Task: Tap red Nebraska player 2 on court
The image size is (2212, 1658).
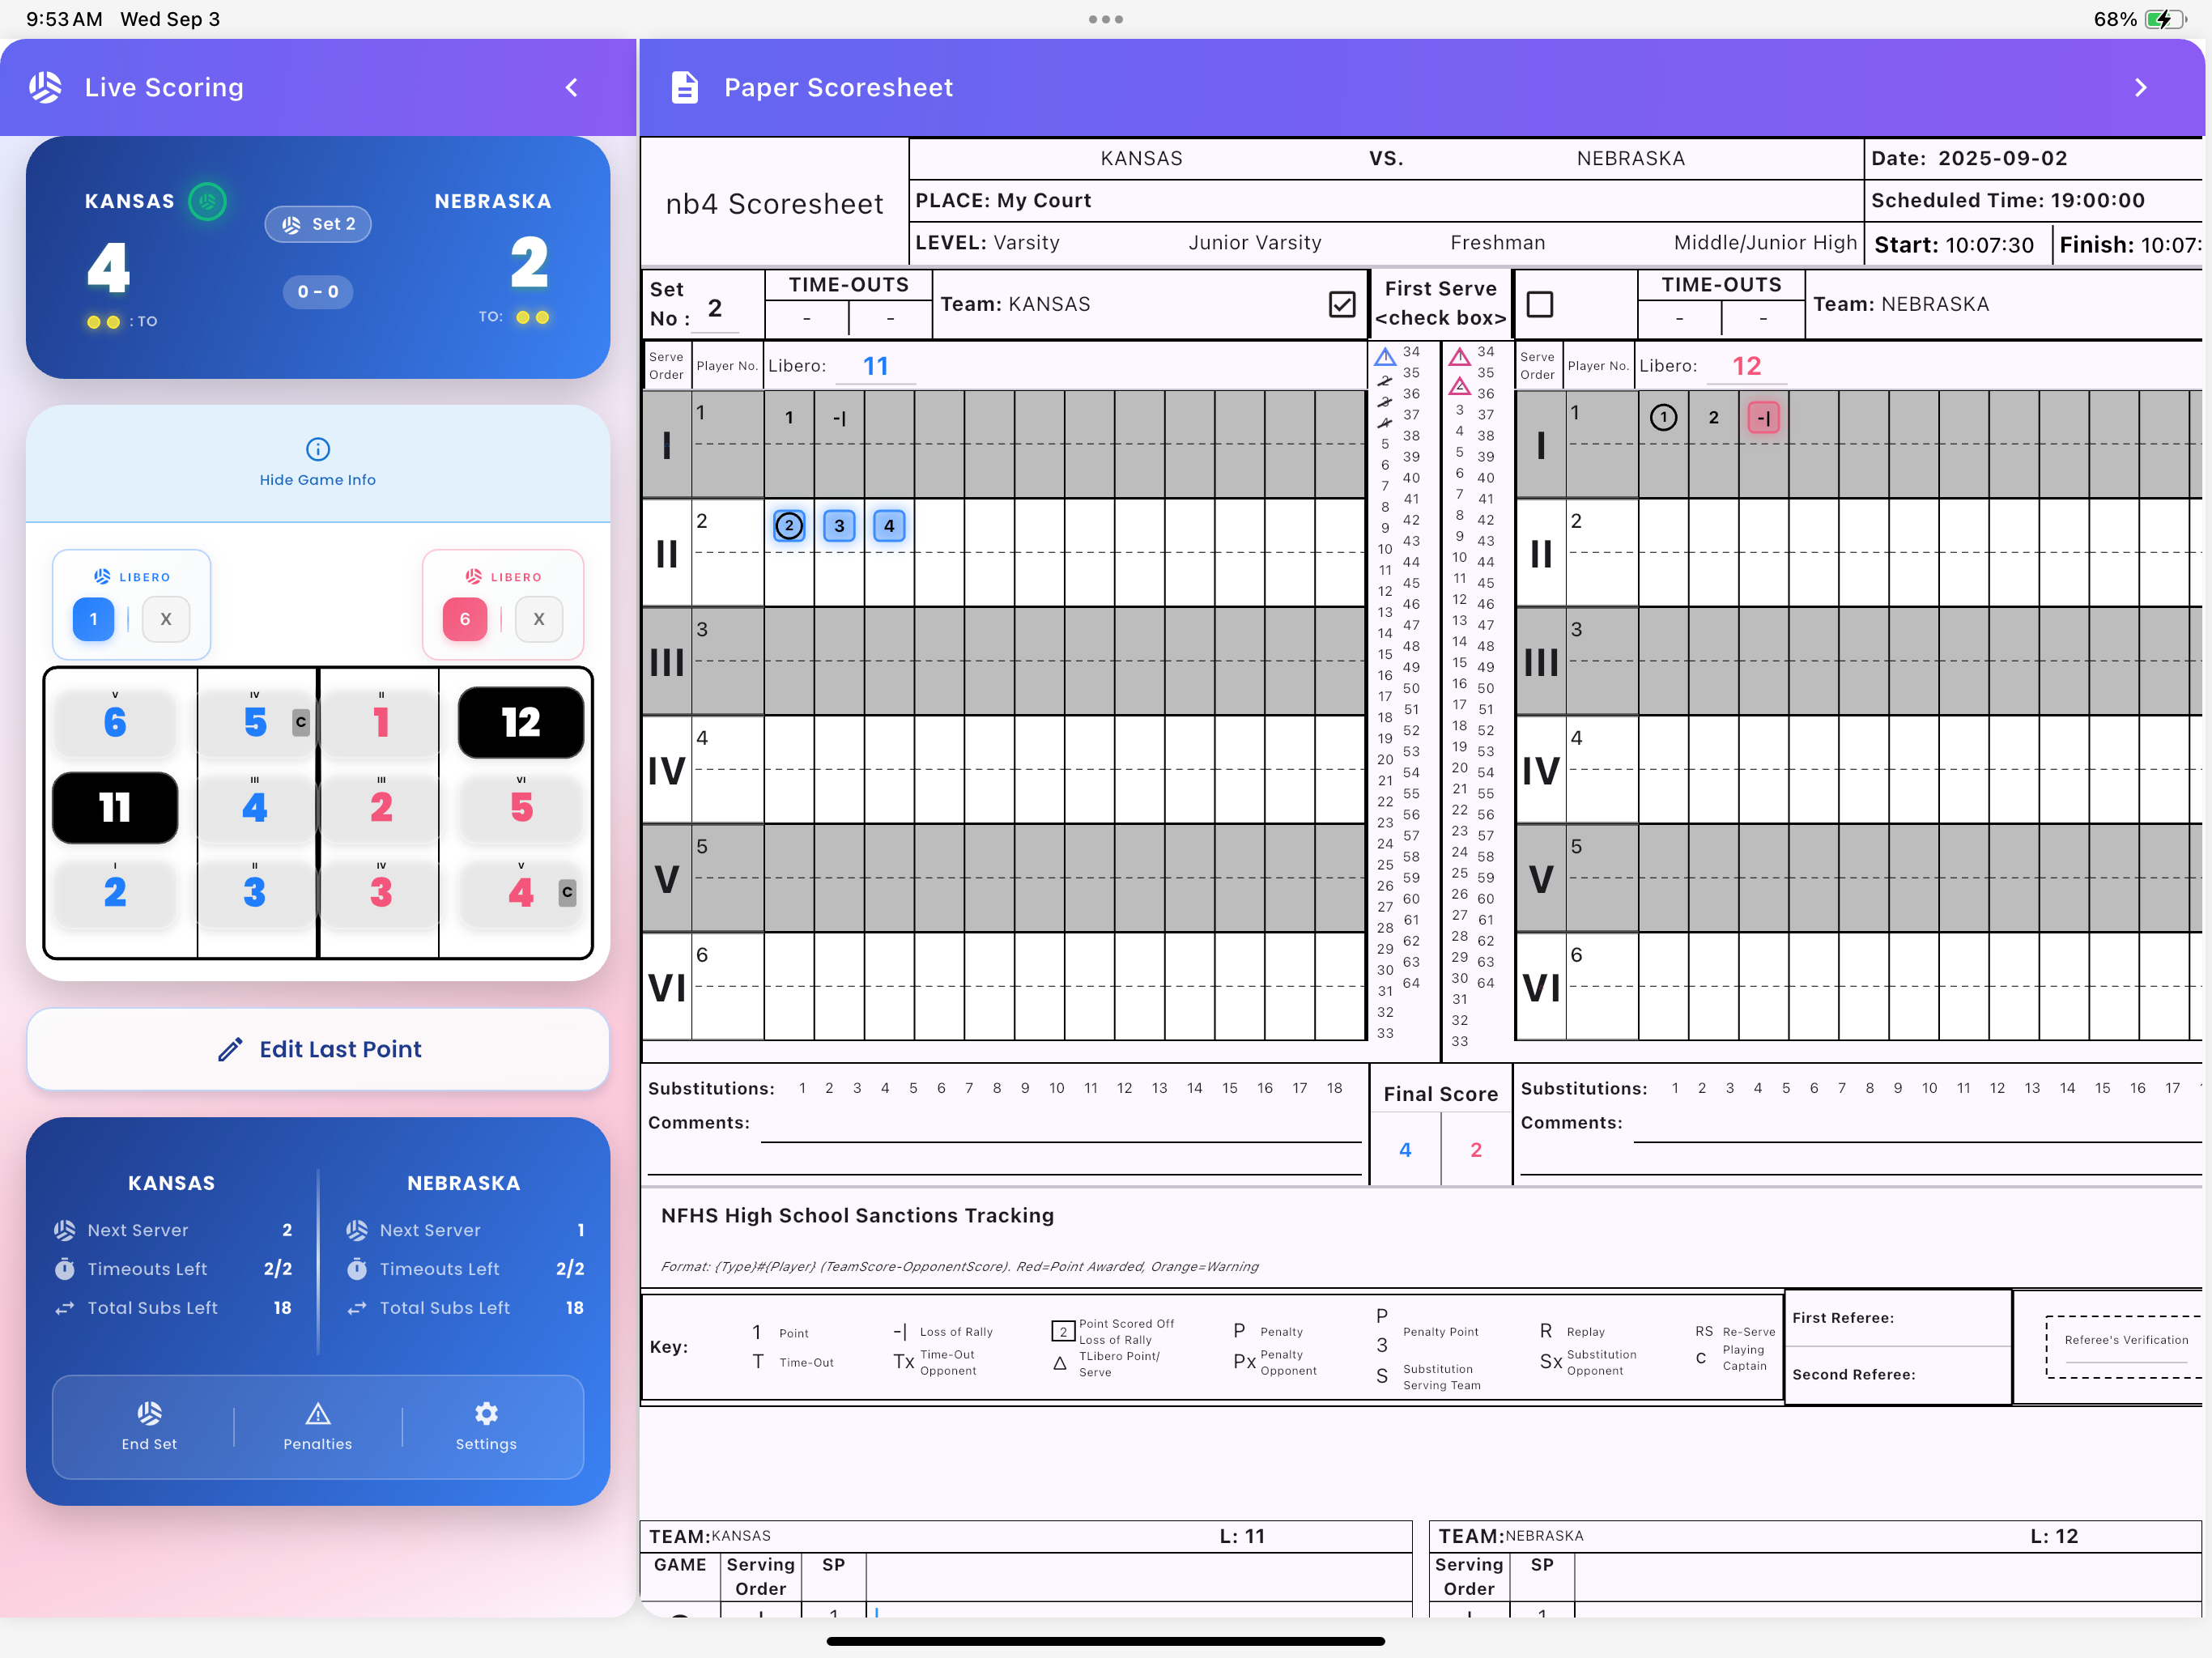Action: pos(380,807)
